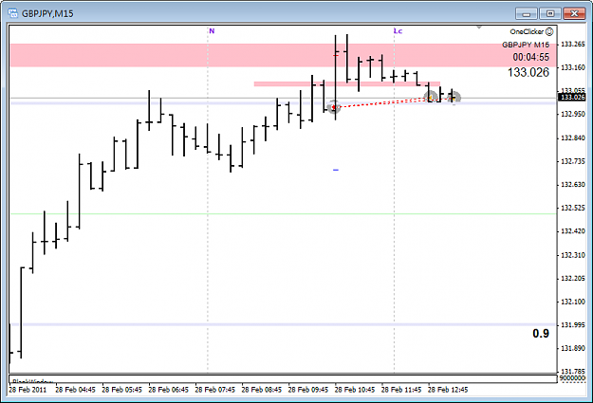The image size is (593, 403).
Task: Select the small red dash inside upper pink zone
Action: click(x=335, y=56)
